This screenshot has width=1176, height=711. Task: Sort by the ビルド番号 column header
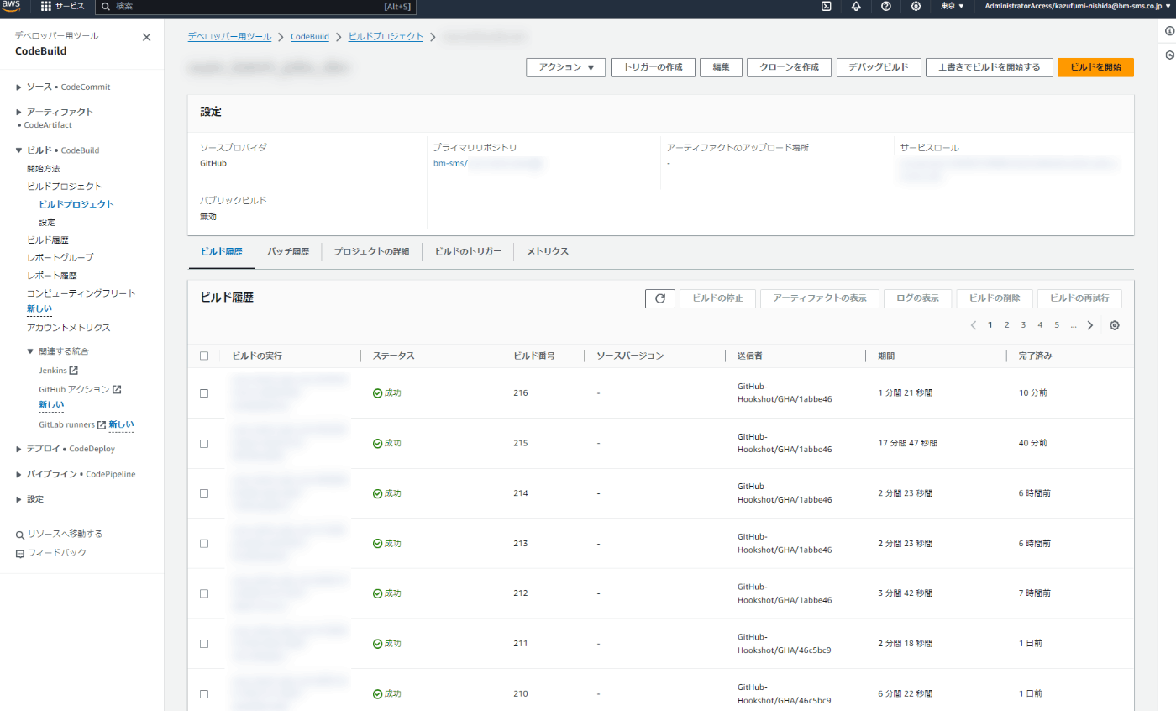pyautogui.click(x=533, y=355)
